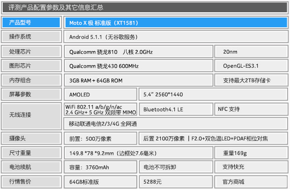This screenshot has width=290, height=189.
Task: Select the AMOLED screen type cell
Action: 100,94
